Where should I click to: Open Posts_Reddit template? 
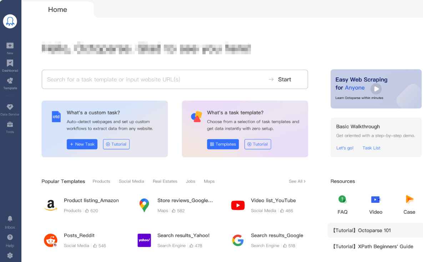(x=79, y=236)
